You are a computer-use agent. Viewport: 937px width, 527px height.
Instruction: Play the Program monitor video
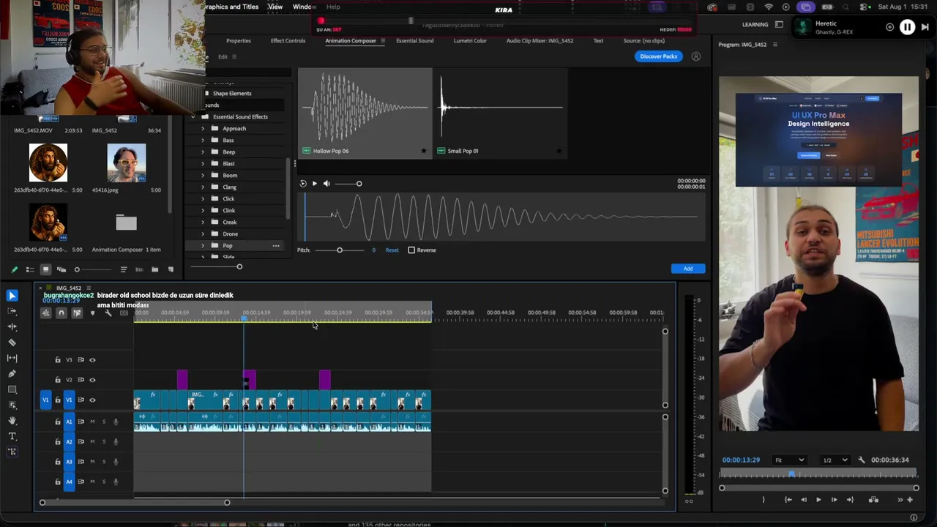tap(818, 500)
